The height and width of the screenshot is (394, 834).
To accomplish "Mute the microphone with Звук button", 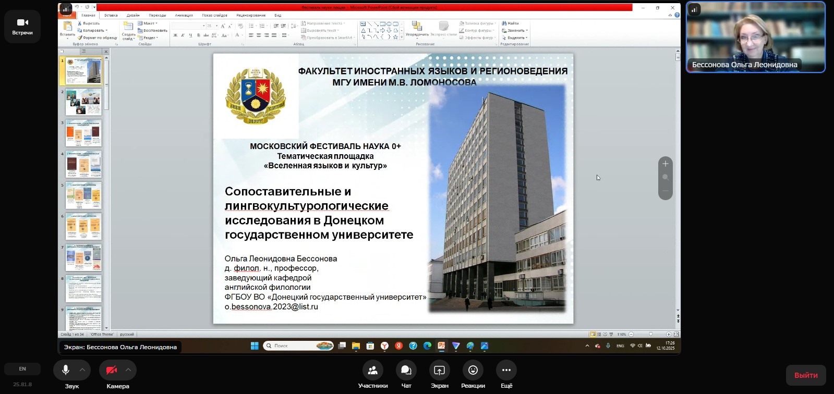I will 66,370.
